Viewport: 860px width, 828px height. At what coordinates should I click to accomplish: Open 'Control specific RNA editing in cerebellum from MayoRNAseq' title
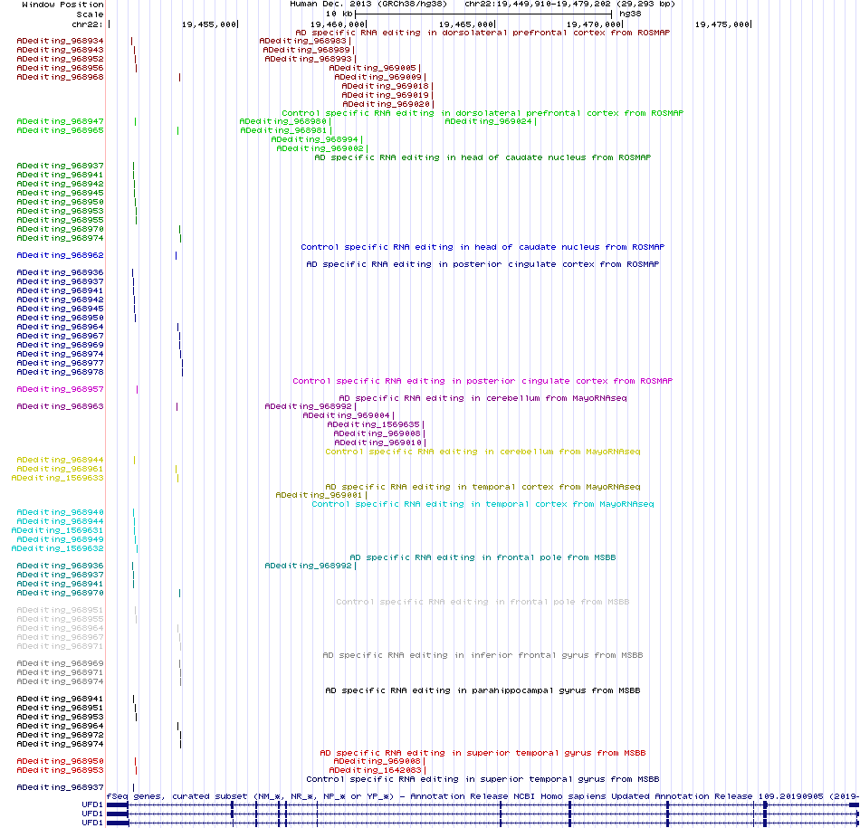point(483,452)
